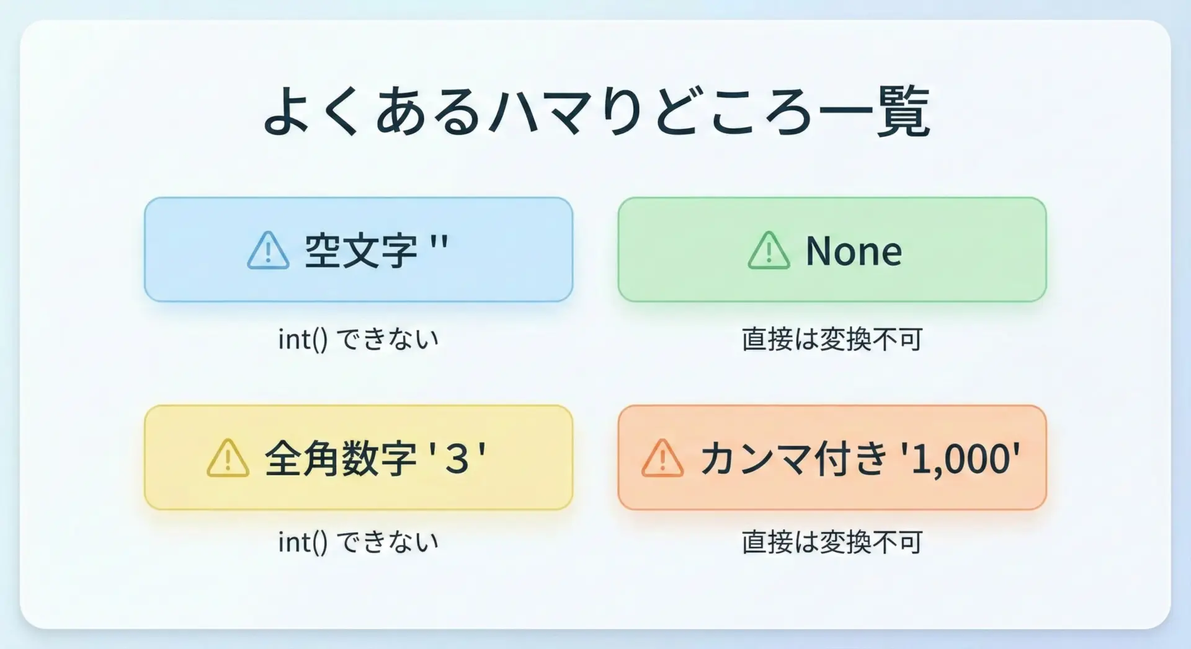Viewport: 1191px width, 649px height.
Task: Click 'できない' below the 全角数字 card
Action: (x=388, y=542)
